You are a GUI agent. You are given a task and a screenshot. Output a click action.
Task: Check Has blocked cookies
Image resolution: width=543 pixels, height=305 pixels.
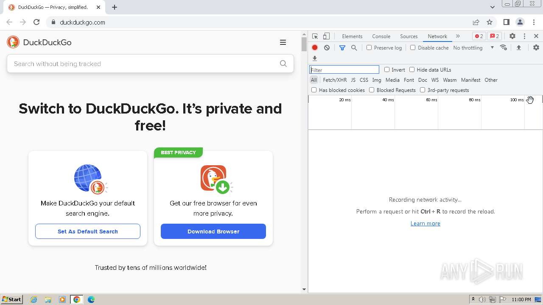click(x=314, y=90)
